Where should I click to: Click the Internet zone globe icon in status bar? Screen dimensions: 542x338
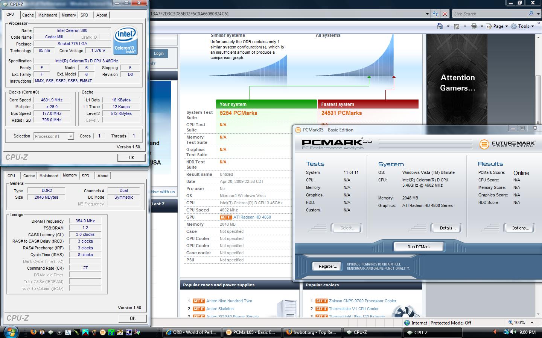pos(407,323)
